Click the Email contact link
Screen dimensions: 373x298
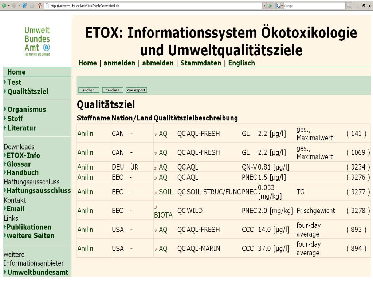tap(15, 208)
